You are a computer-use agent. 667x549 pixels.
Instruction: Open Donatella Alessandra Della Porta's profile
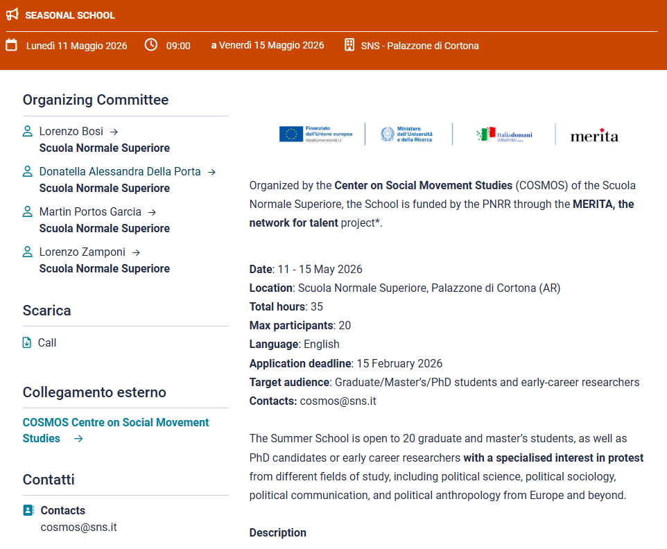click(x=119, y=171)
